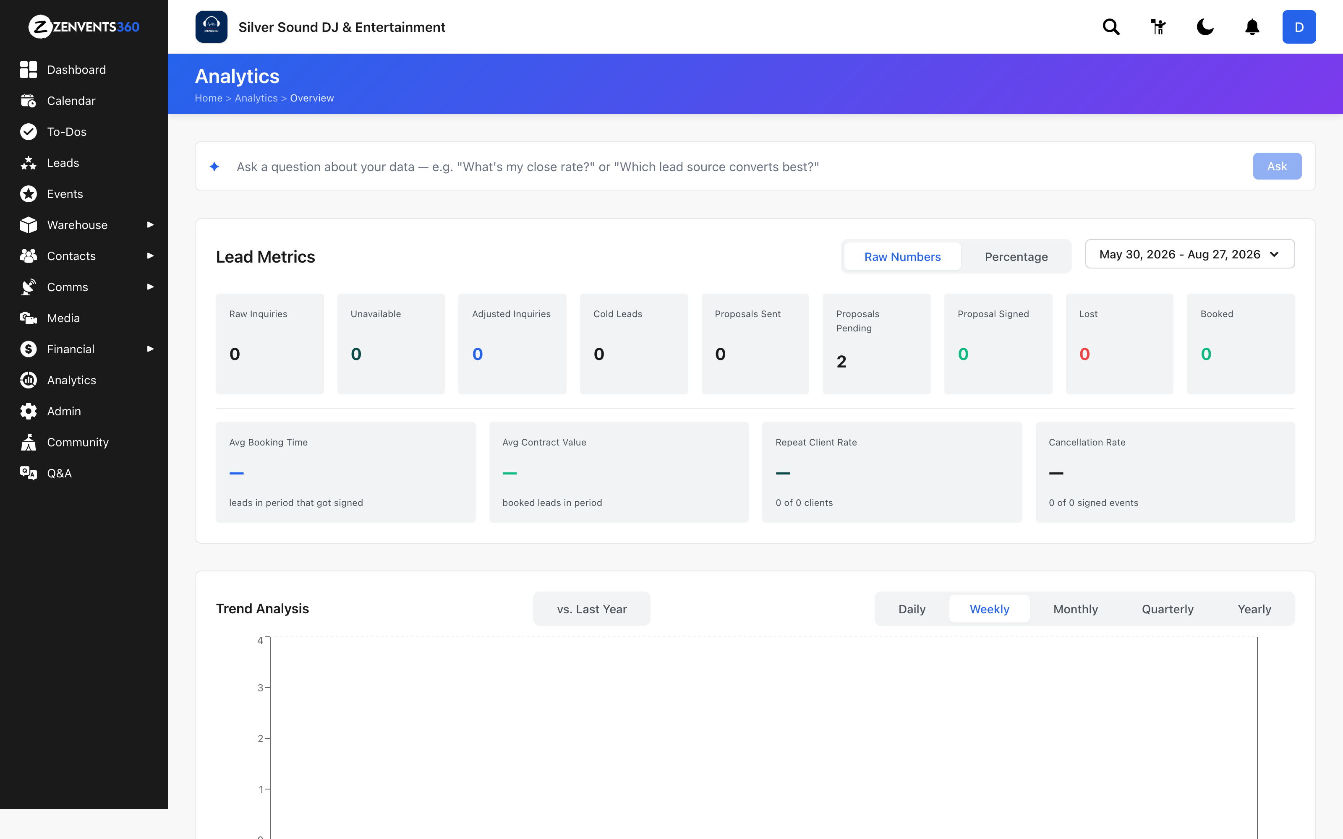This screenshot has height=839, width=1343.
Task: Click the Contacts people icon
Action: click(28, 256)
